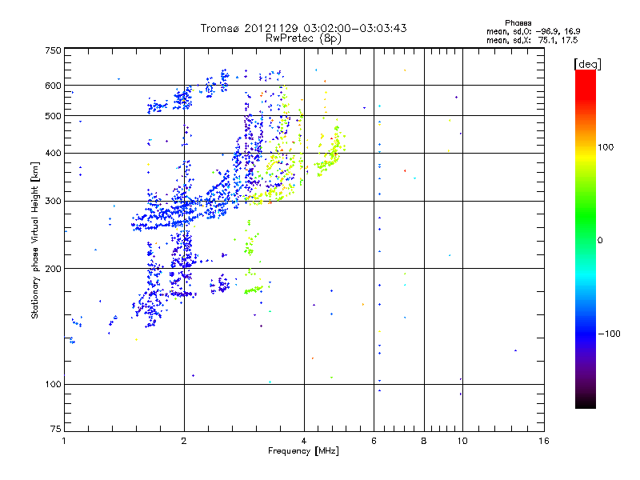Click the y-axis tick label '200'
Screen dimensions: 640x480
(53, 269)
